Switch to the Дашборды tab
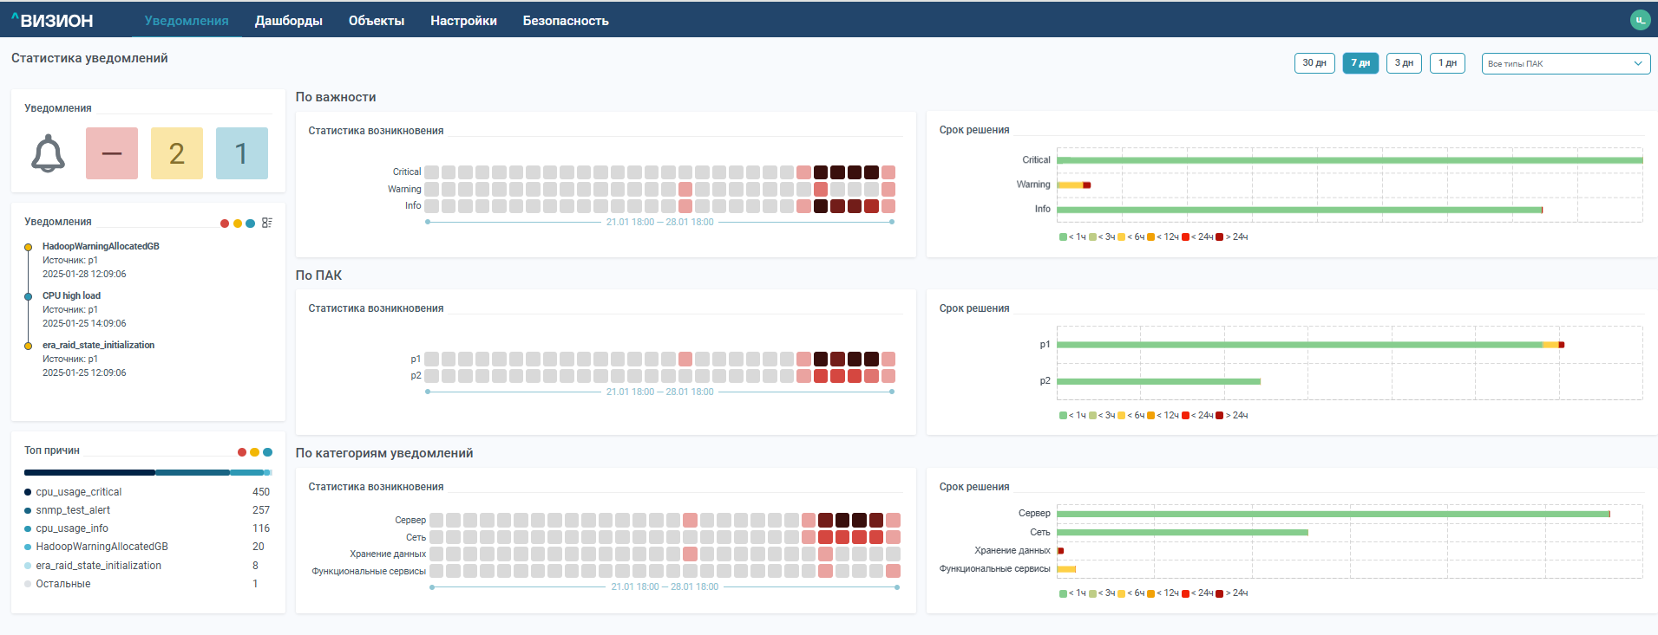Viewport: 1658px width, 635px height. pos(288,21)
